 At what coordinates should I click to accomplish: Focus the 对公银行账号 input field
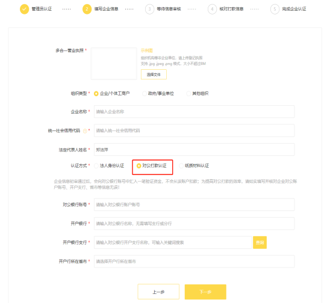[x=194, y=204]
